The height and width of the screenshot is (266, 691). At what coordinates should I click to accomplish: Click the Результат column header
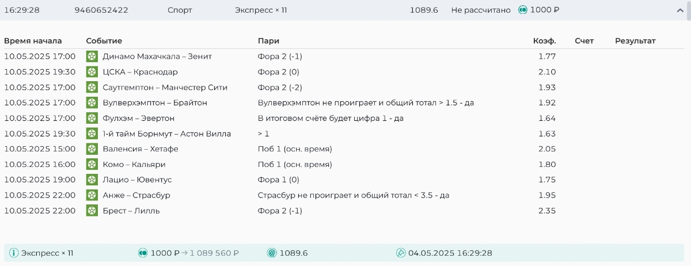pyautogui.click(x=635, y=41)
